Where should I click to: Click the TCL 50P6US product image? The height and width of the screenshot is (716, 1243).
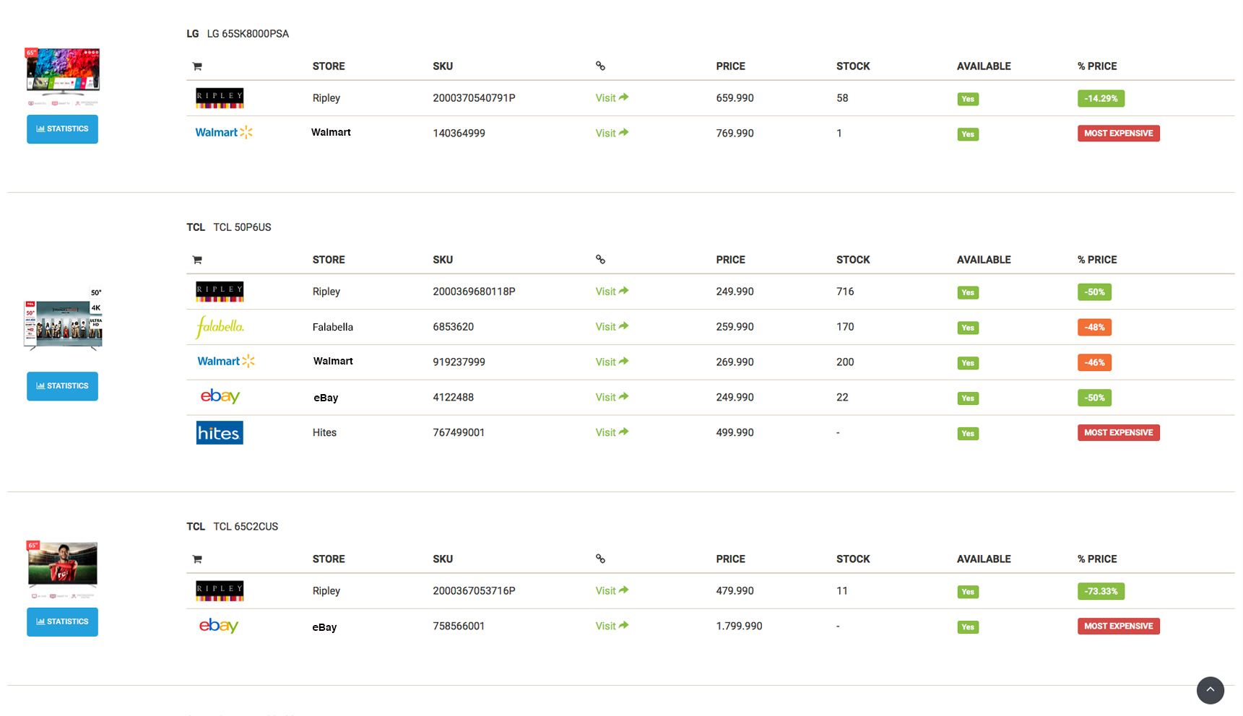(x=64, y=321)
